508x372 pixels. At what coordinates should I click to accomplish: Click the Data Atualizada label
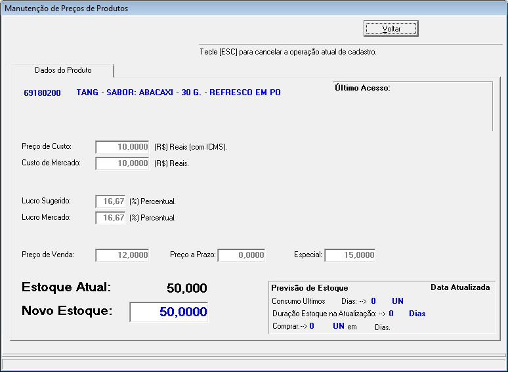459,287
